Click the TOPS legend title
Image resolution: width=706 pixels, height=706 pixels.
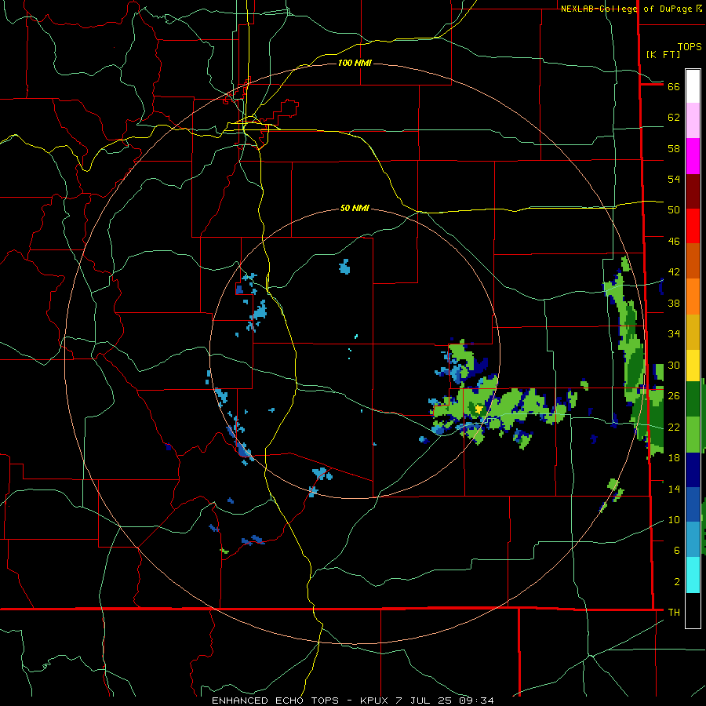690,46
